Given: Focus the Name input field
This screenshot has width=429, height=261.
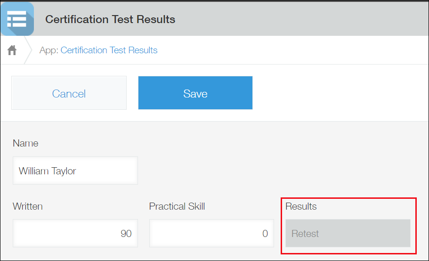Looking at the screenshot, I should 75,171.
